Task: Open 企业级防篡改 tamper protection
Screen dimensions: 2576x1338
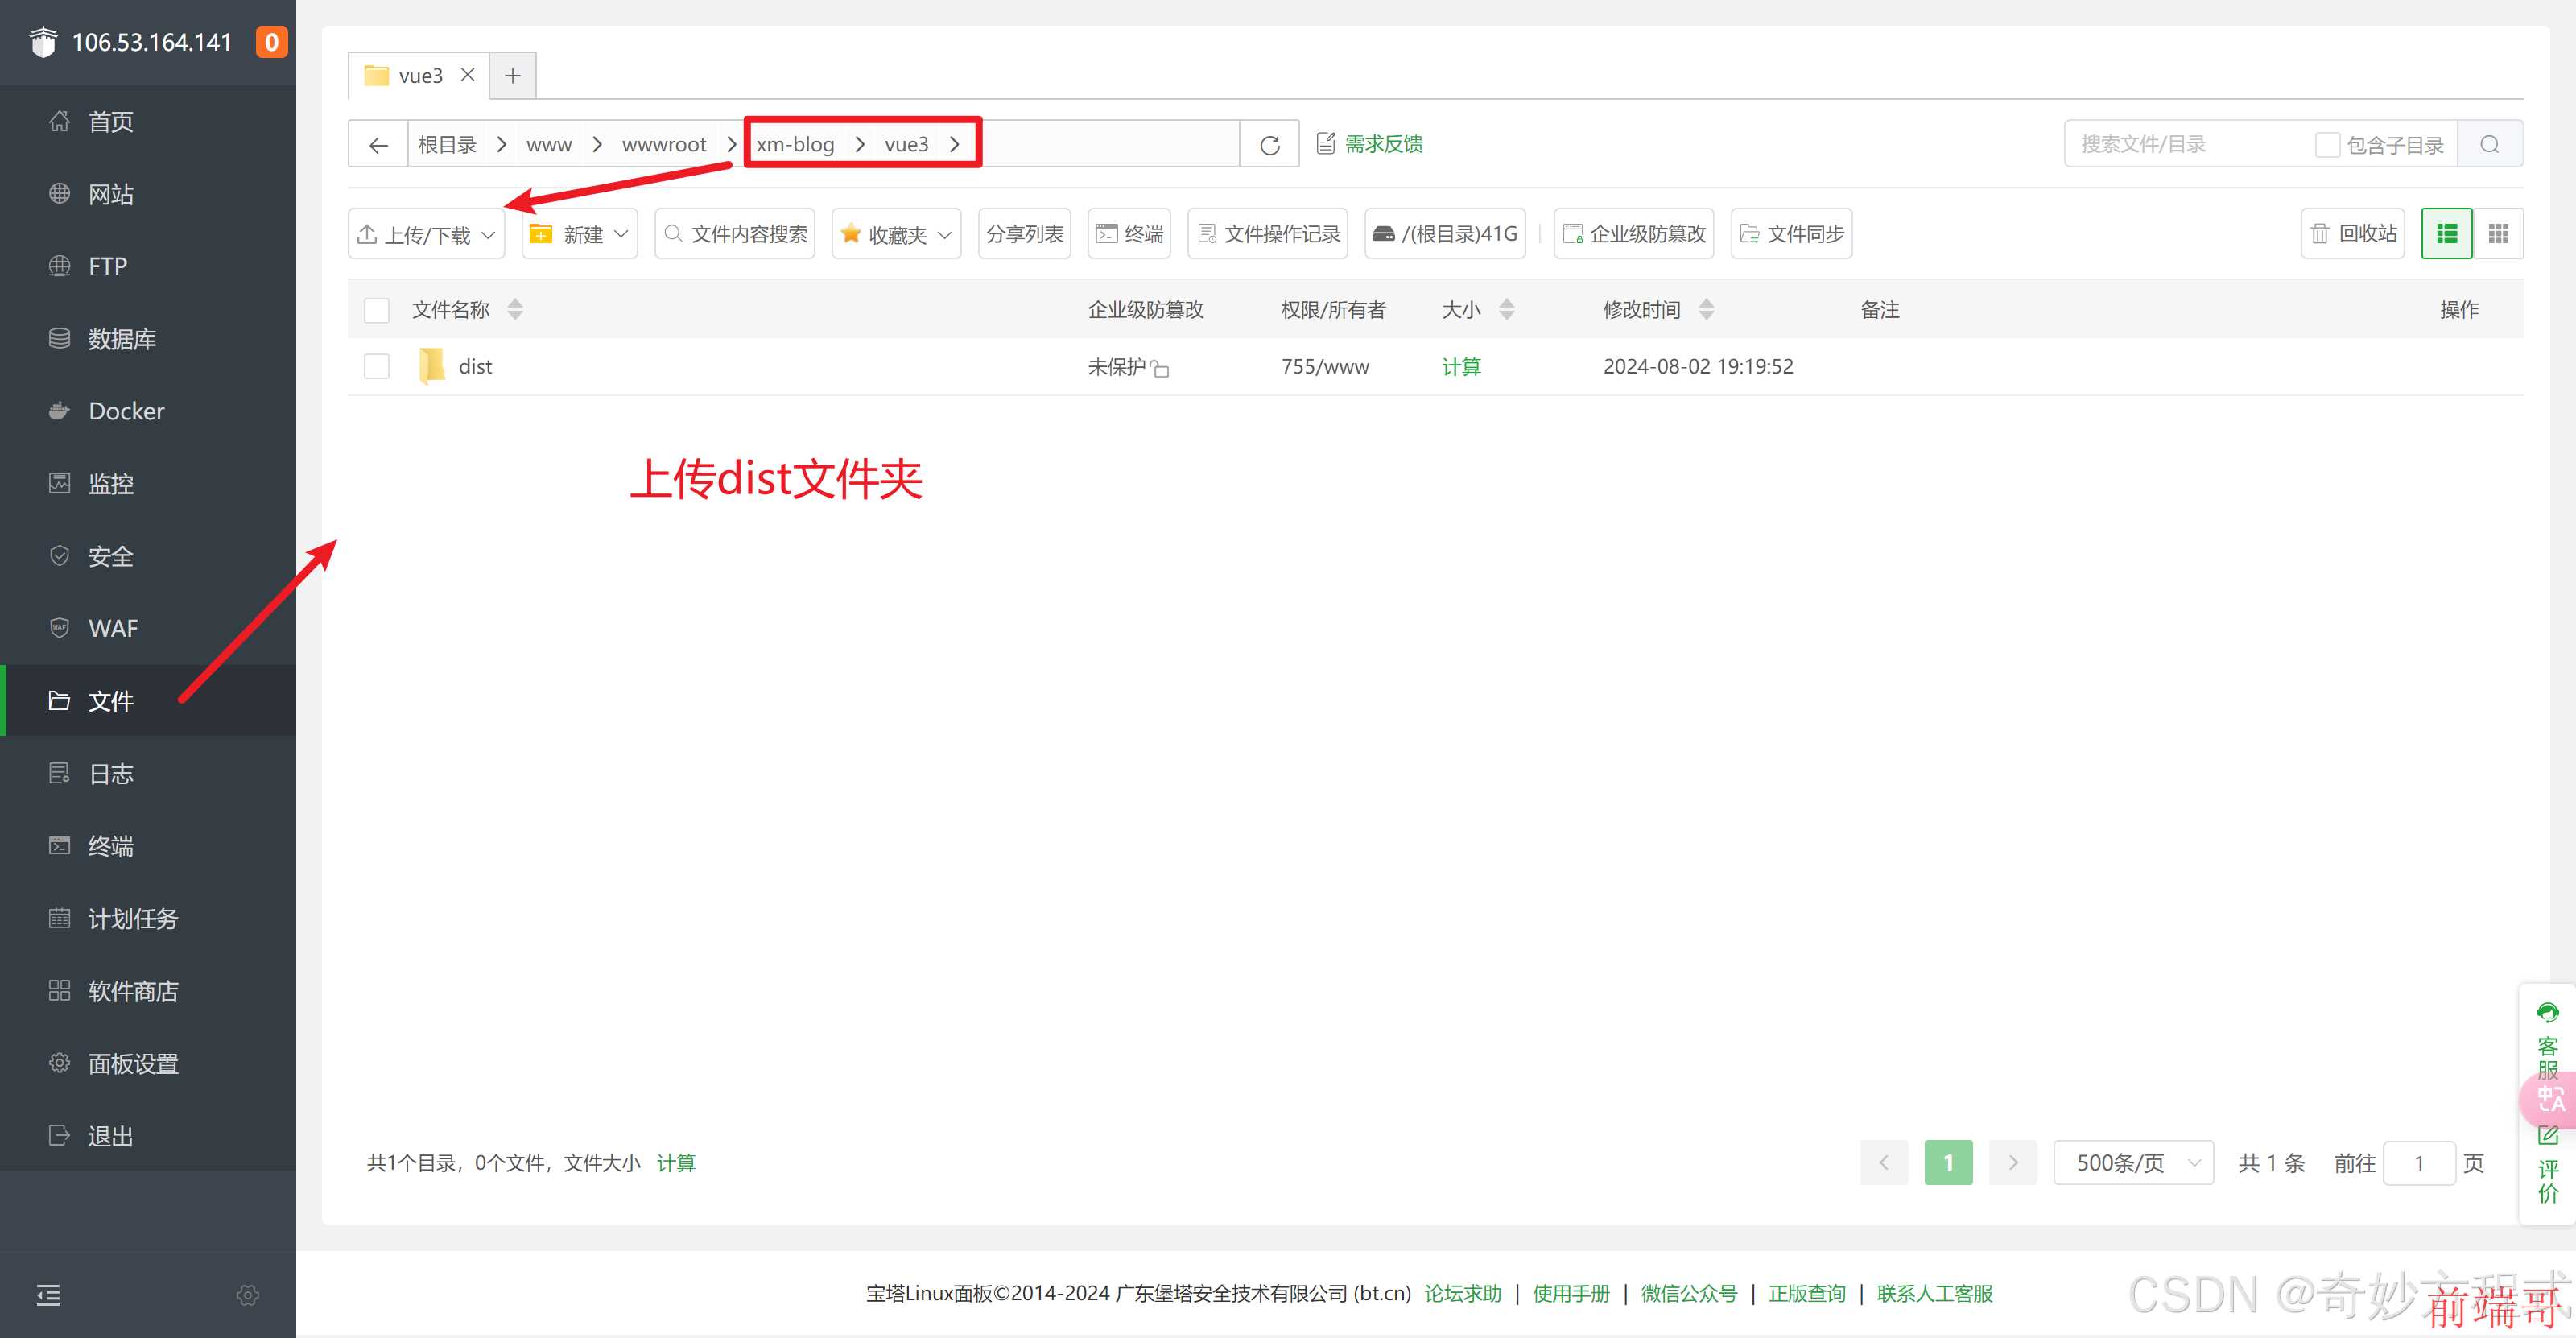Action: [1634, 234]
